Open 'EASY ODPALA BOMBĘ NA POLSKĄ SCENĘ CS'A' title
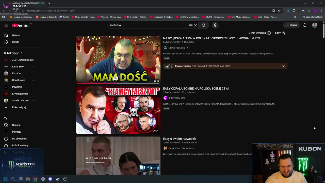The width and height of the screenshot is (325, 183). click(196, 88)
